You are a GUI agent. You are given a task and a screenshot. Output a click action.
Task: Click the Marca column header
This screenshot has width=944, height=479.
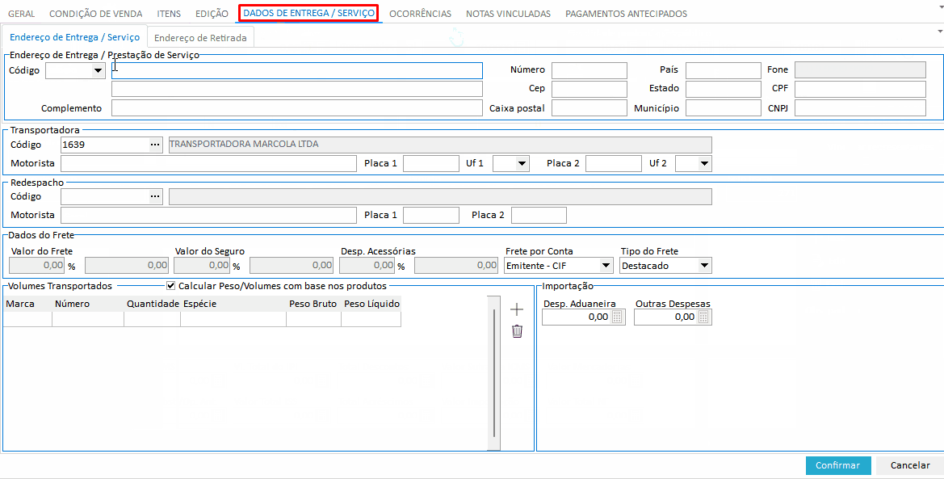27,305
